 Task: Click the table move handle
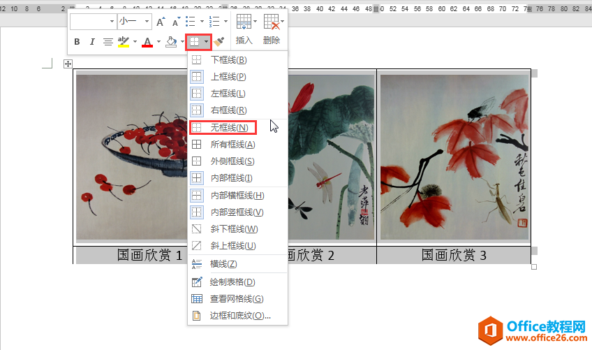click(68, 64)
